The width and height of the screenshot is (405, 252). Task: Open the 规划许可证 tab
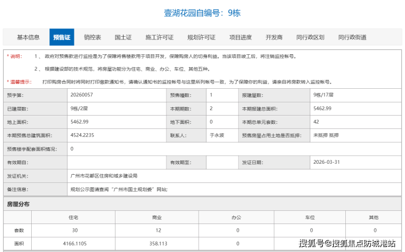pyautogui.click(x=201, y=37)
